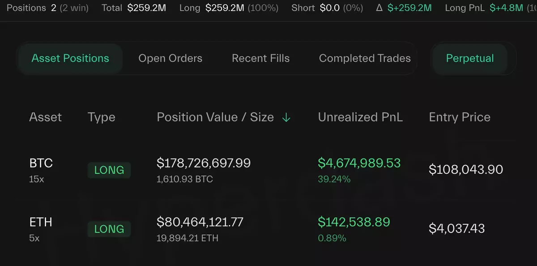Click the ETH position value $80,464,121.77
The height and width of the screenshot is (266, 537).
coord(200,222)
